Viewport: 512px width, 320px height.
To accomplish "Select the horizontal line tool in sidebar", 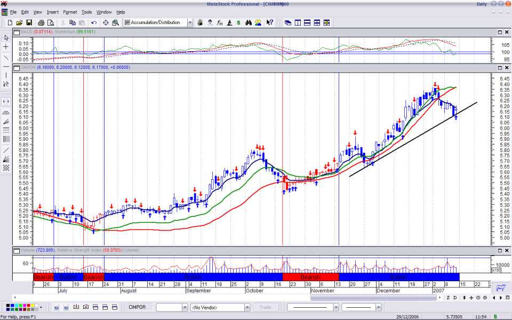I will tap(6, 66).
